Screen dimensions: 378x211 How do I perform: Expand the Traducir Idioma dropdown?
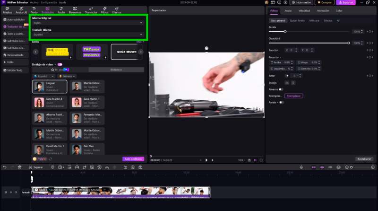(88, 35)
